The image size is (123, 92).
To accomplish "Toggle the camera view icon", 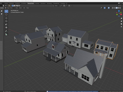I will tap(121, 24).
